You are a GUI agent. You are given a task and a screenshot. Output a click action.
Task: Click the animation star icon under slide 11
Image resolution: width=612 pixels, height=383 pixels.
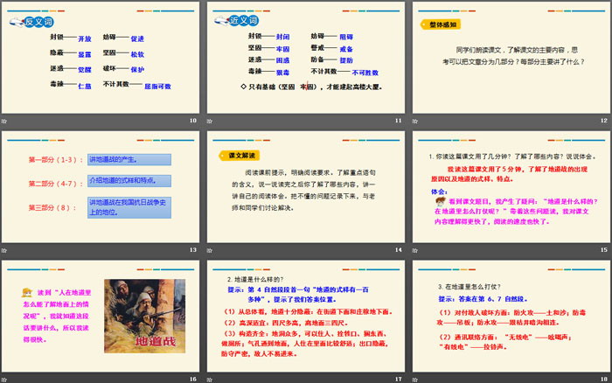pyautogui.click(x=210, y=121)
